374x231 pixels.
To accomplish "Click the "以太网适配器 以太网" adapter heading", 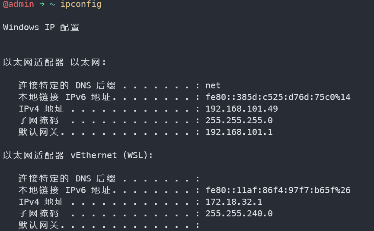I will click(54, 62).
